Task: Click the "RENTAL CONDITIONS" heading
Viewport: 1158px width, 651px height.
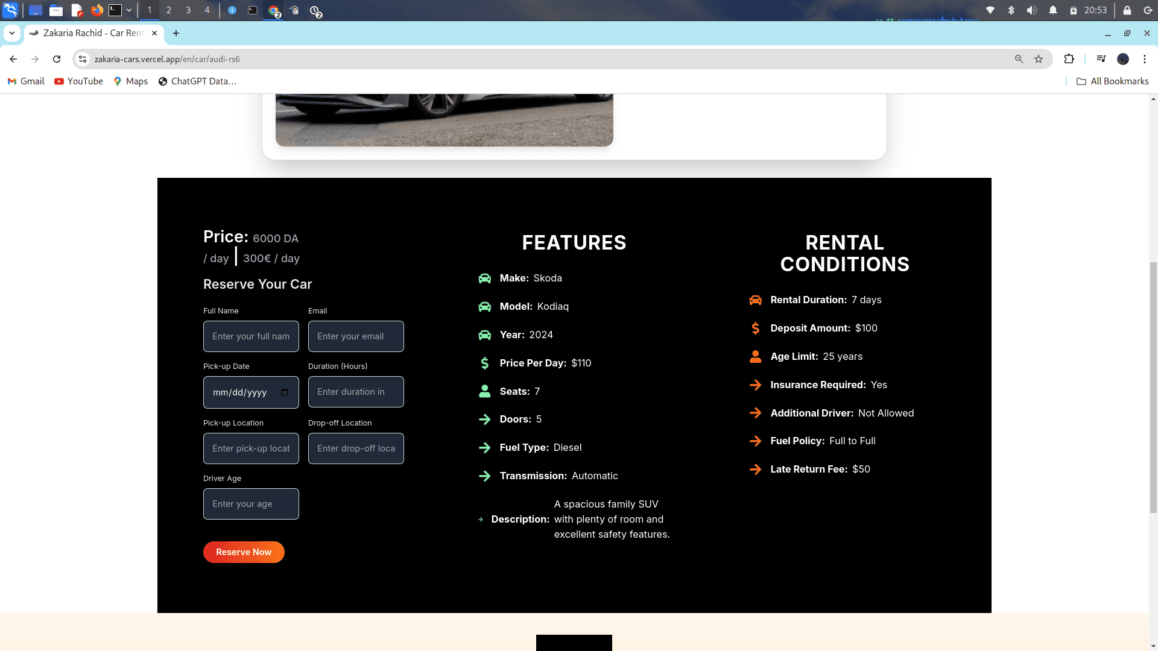Action: [844, 253]
